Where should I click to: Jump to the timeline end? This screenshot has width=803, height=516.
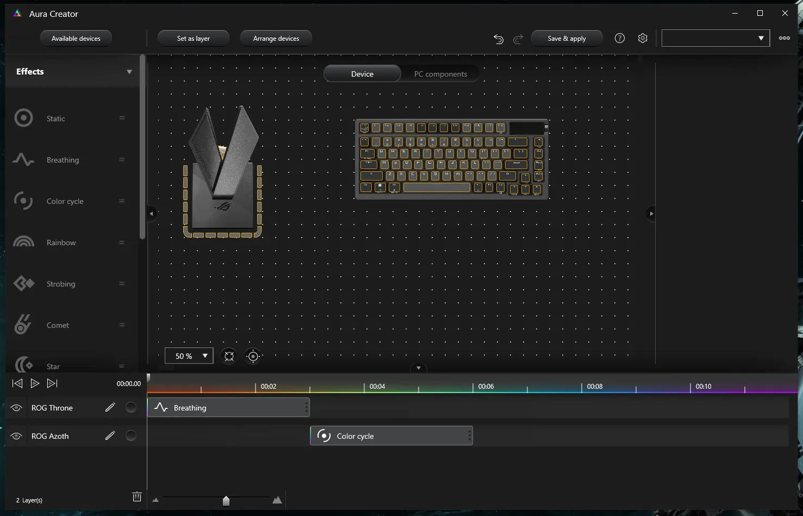tap(52, 383)
